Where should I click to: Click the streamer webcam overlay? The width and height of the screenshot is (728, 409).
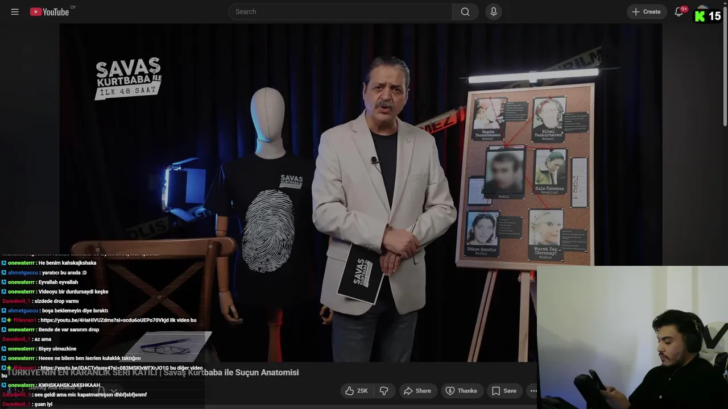(x=632, y=337)
